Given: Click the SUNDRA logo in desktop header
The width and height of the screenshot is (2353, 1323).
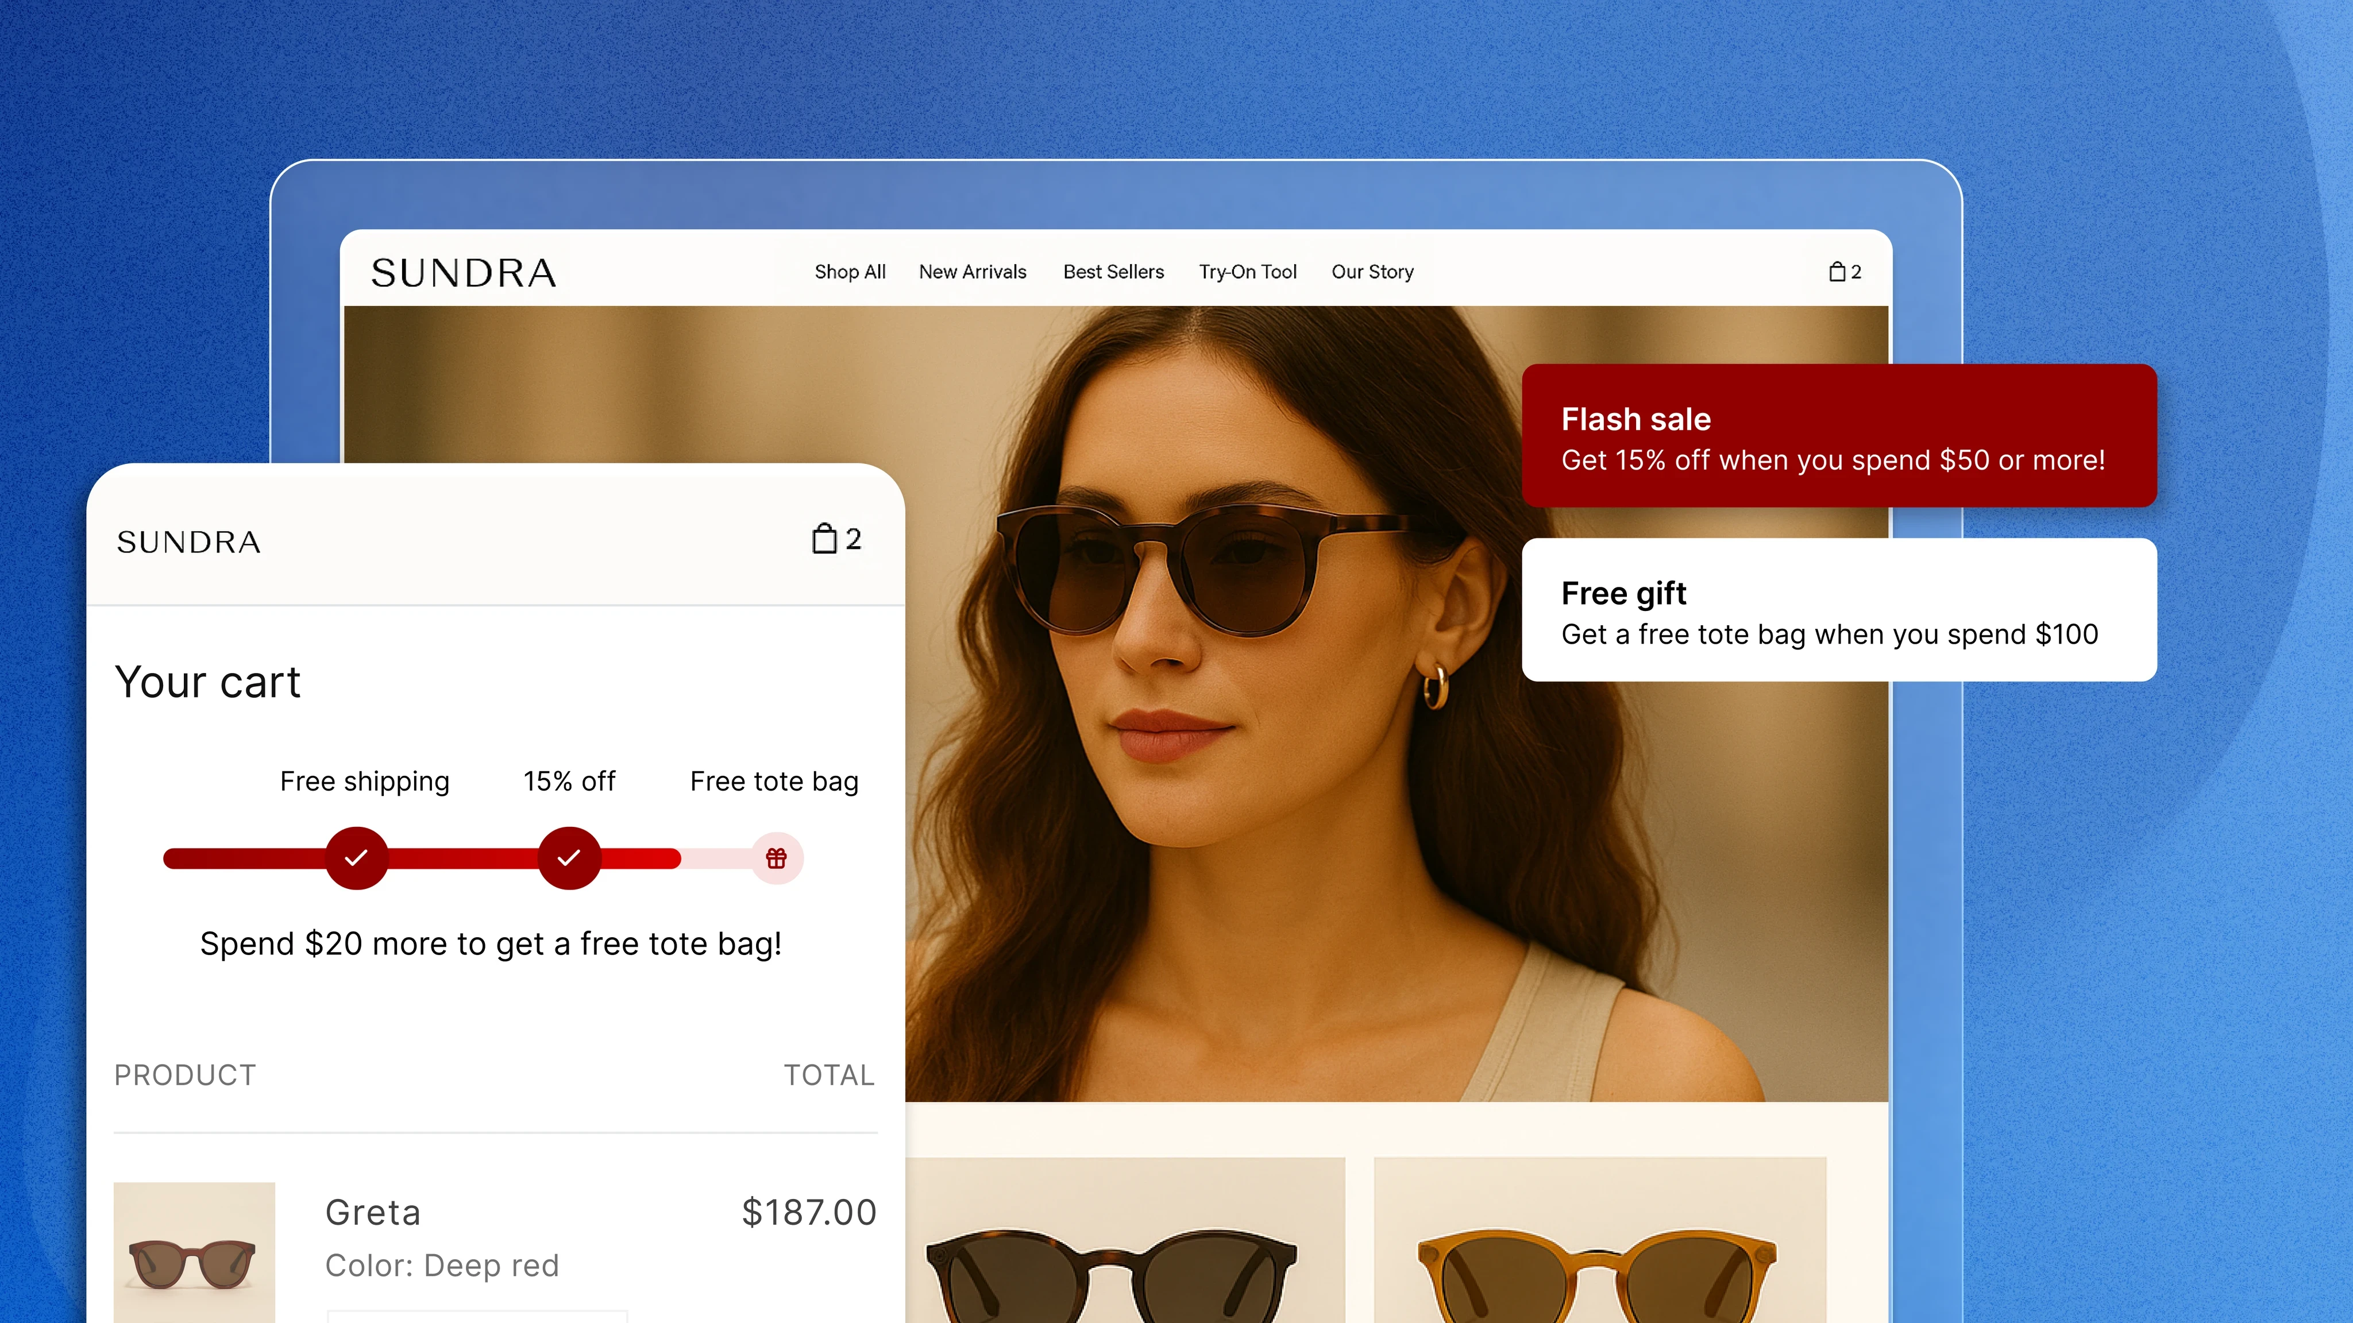Looking at the screenshot, I should pos(464,273).
